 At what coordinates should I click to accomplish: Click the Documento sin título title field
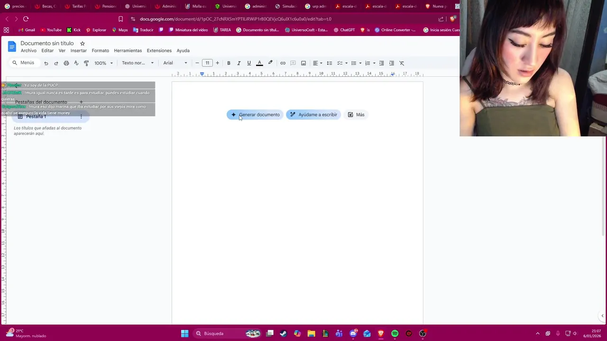point(47,43)
